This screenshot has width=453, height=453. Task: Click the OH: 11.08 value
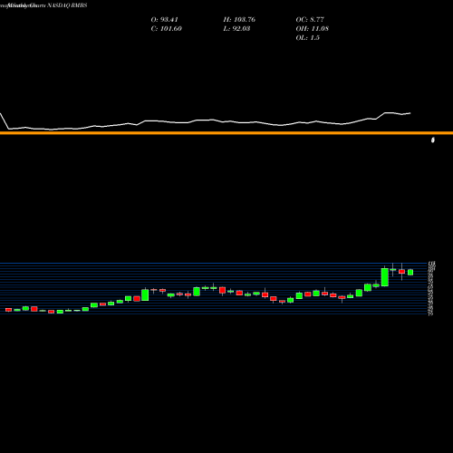pos(312,29)
